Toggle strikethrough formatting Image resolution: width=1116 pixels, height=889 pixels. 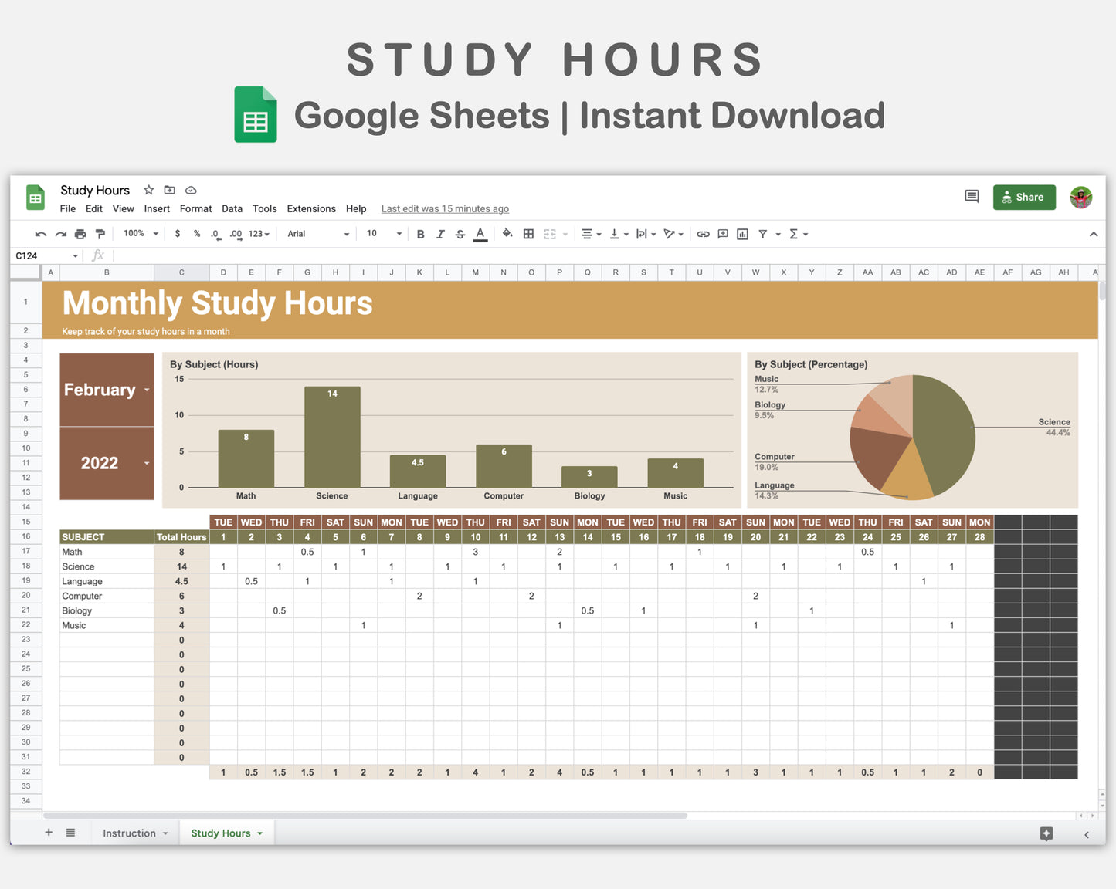pos(460,234)
